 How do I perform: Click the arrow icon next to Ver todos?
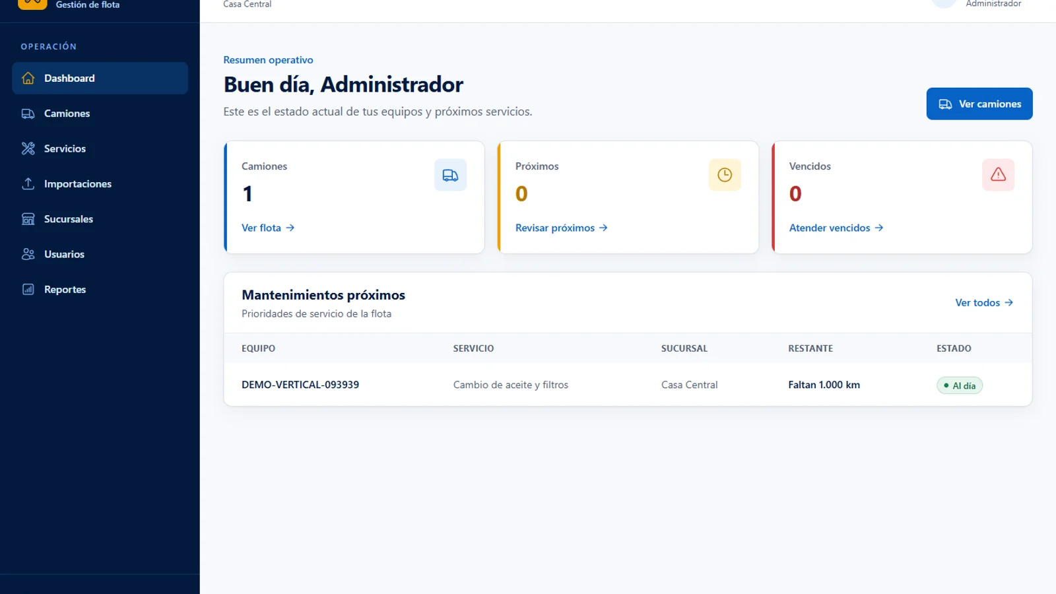[x=1008, y=303]
